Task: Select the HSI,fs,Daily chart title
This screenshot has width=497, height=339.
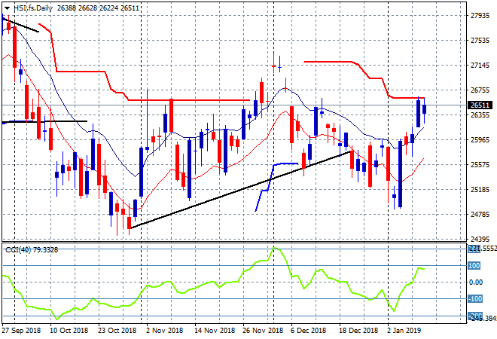Action: pos(33,8)
